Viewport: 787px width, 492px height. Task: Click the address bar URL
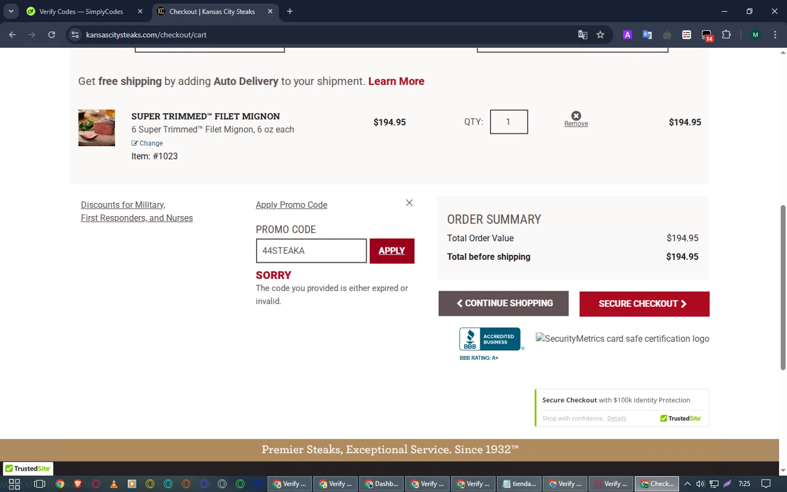pyautogui.click(x=146, y=35)
